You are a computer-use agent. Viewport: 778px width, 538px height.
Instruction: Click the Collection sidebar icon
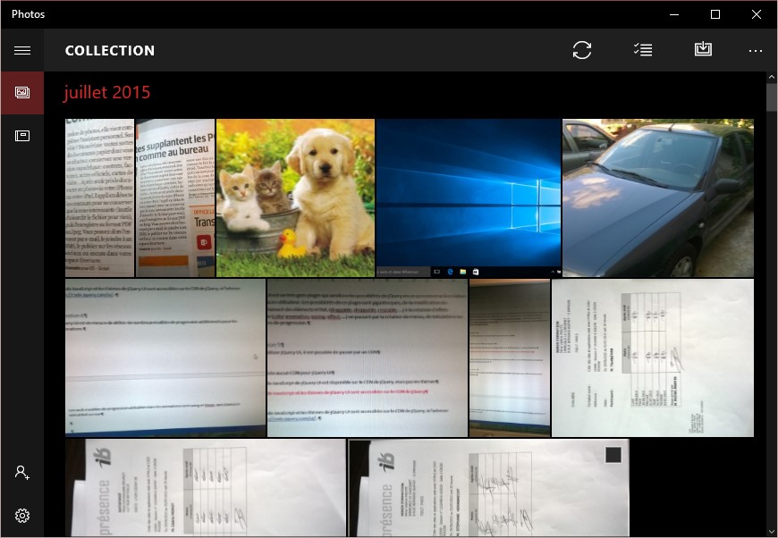tap(22, 93)
